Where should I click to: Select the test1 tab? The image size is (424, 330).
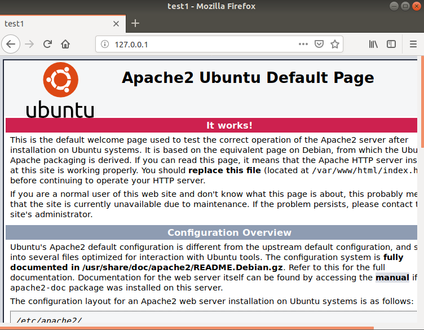click(x=63, y=24)
